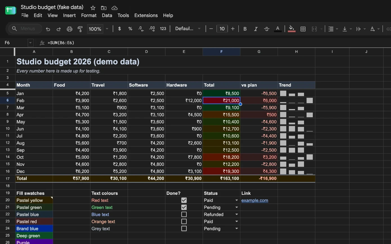Open the font family dropdown
The width and height of the screenshot is (391, 244).
pyautogui.click(x=188, y=29)
